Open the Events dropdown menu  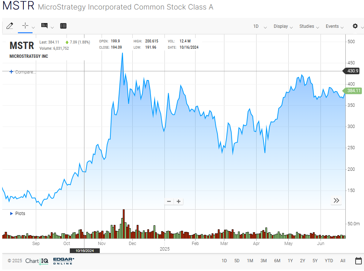pos(334,26)
